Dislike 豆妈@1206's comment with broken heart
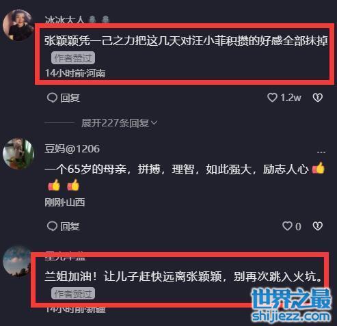 318,226
